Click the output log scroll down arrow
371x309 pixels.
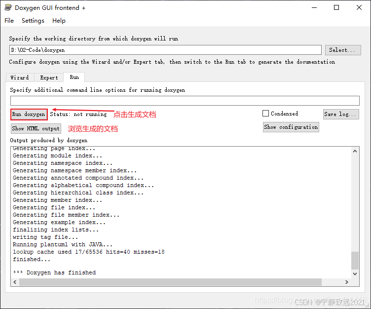(x=355, y=274)
